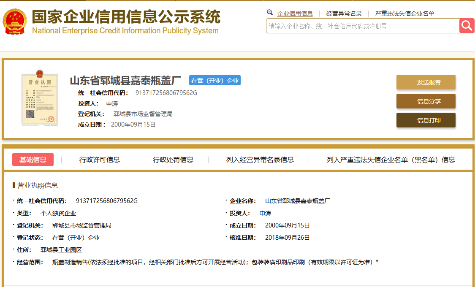Click the 经营范围 business scope text

[215, 262]
